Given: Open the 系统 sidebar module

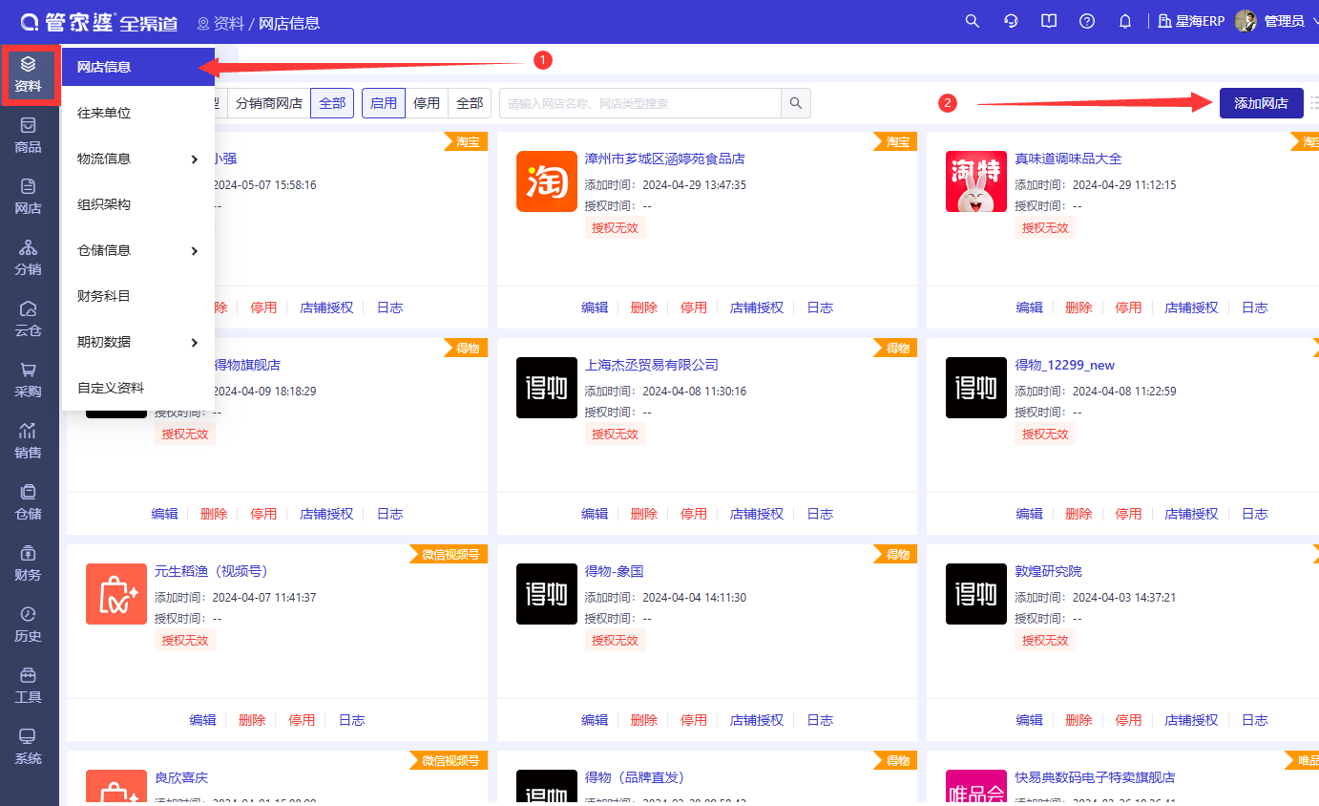Looking at the screenshot, I should pos(29,747).
